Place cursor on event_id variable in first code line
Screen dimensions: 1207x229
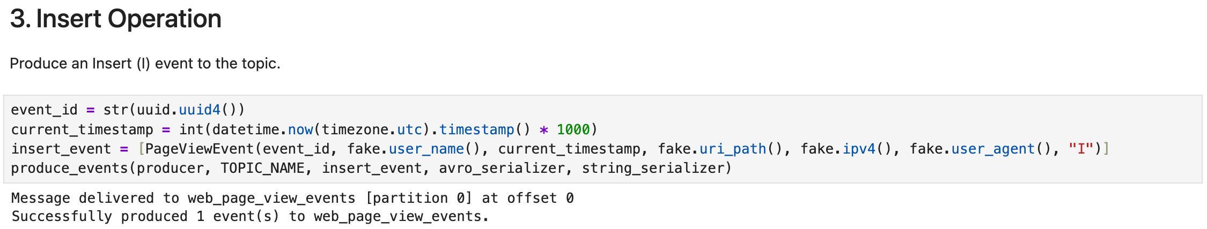pyautogui.click(x=45, y=110)
